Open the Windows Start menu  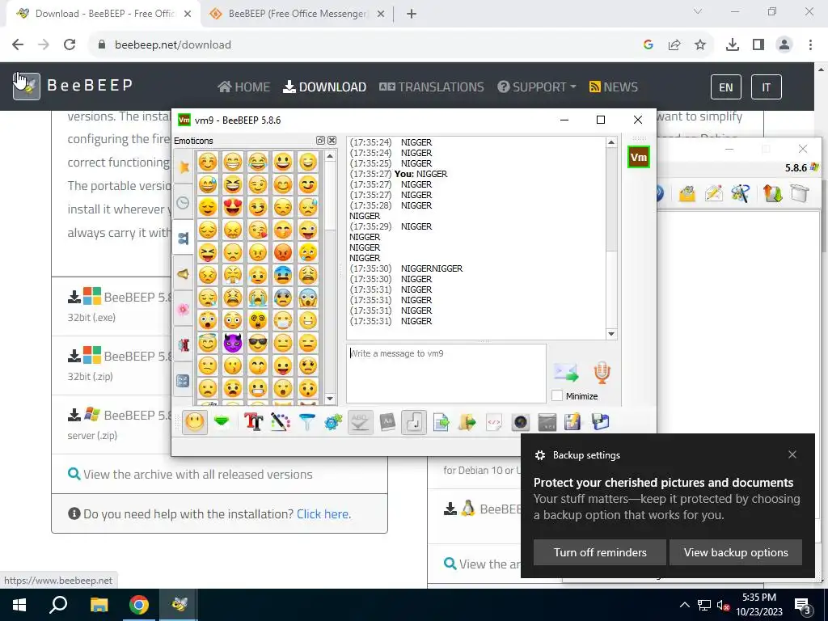pos(19,605)
